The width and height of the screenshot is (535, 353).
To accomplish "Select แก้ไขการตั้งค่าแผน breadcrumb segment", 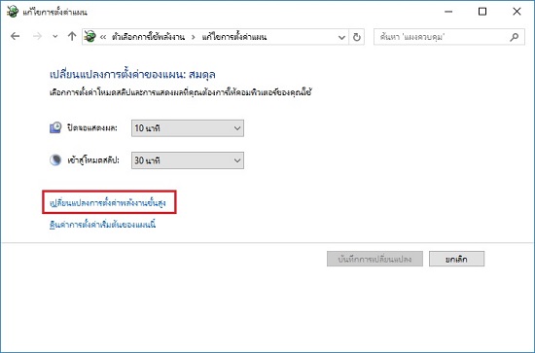I will (x=234, y=37).
